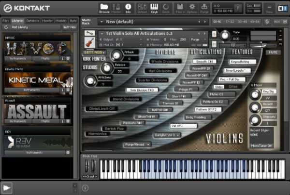
Task: Select rack page 01-16
Action: [217, 22]
